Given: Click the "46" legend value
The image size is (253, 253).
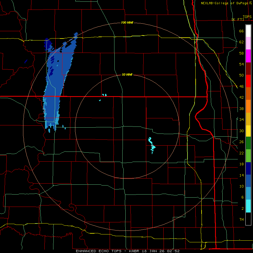Looking at the screenshot, I should point(241,87).
